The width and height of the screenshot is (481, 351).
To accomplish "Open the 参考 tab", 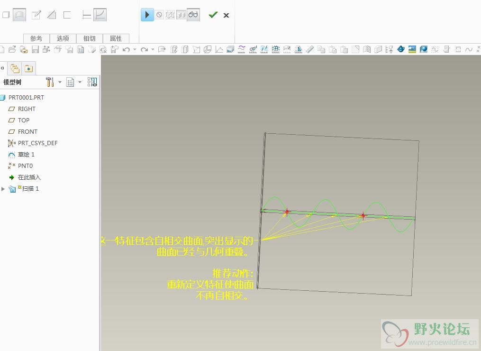I will pyautogui.click(x=36, y=38).
